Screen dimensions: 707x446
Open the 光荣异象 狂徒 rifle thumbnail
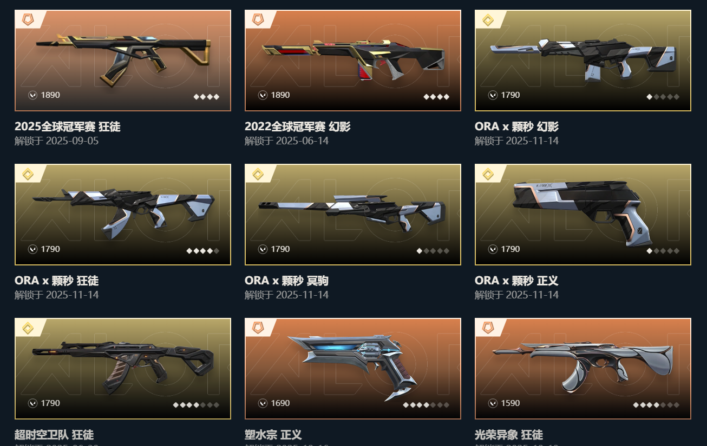(583, 369)
